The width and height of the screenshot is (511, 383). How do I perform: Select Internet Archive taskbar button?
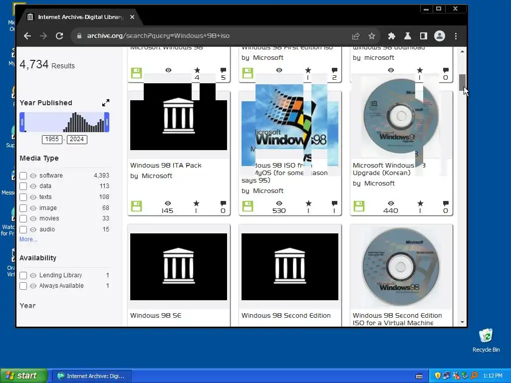point(92,376)
